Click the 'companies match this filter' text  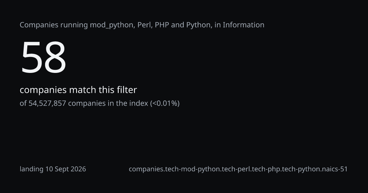pos(78,90)
